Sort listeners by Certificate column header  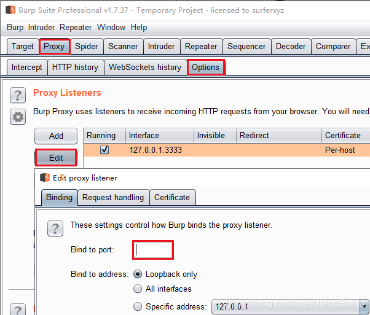pos(346,135)
